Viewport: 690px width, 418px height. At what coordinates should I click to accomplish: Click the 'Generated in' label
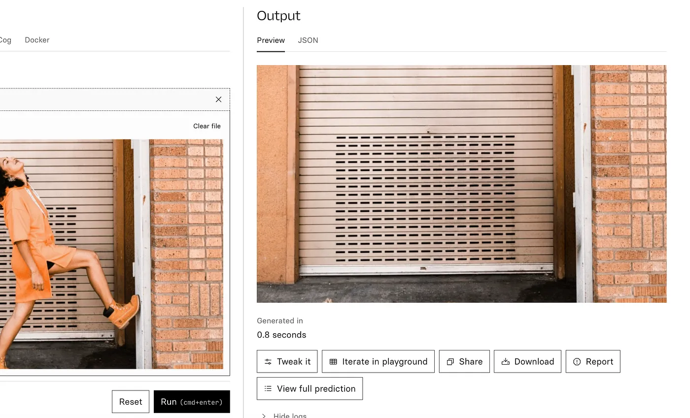280,321
